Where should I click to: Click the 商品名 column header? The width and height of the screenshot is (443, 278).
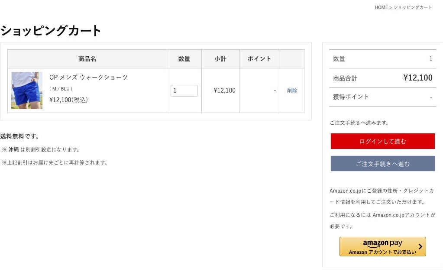point(87,59)
